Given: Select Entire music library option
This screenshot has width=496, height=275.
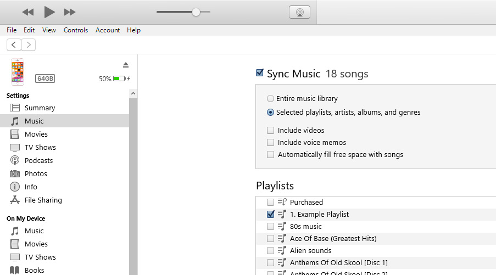Looking at the screenshot, I should click(270, 99).
